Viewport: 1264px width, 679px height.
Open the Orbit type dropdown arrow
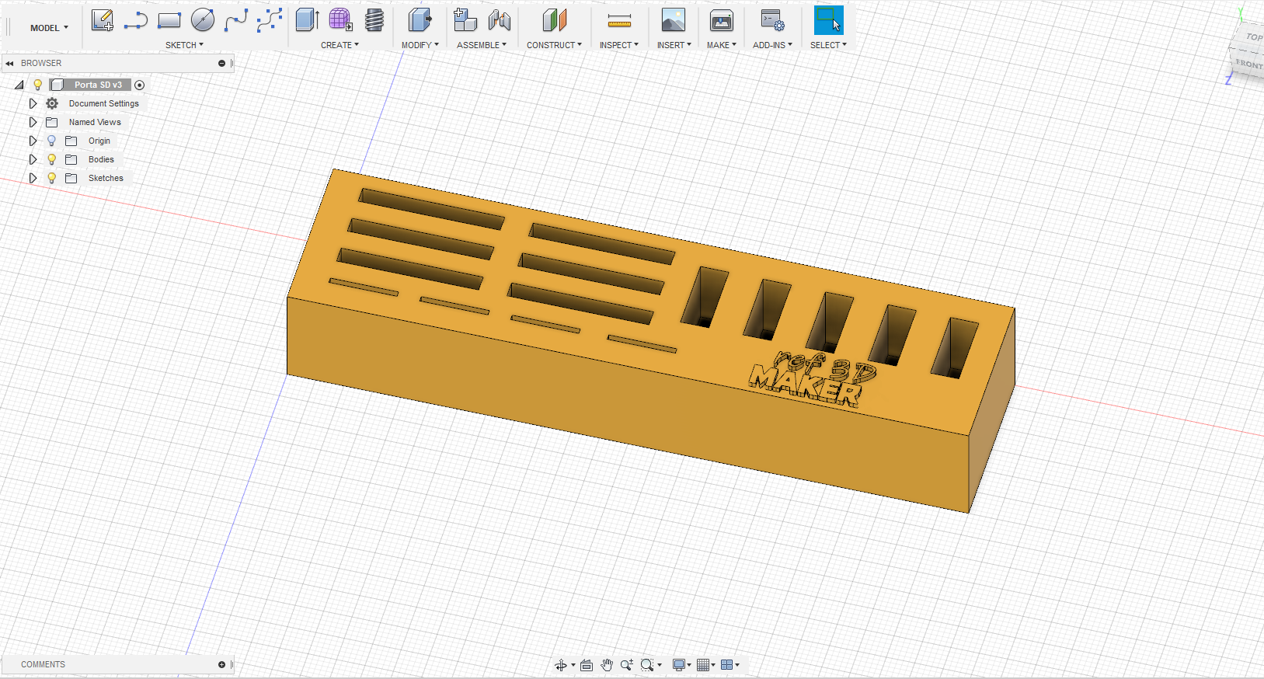click(573, 665)
